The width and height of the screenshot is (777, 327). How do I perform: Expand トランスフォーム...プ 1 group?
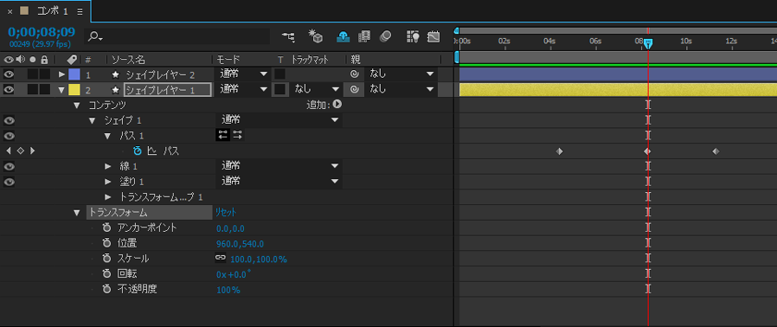[x=108, y=197]
